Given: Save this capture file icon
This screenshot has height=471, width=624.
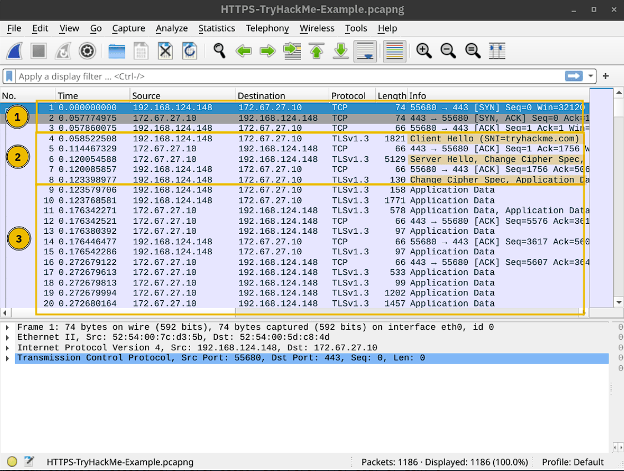Looking at the screenshot, I should 141,51.
